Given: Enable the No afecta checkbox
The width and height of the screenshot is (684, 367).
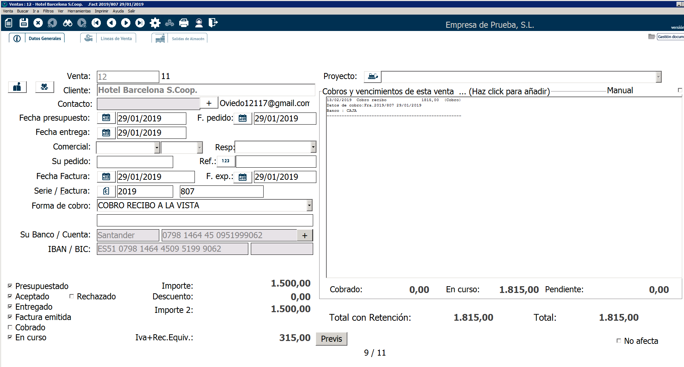Looking at the screenshot, I should (x=619, y=341).
